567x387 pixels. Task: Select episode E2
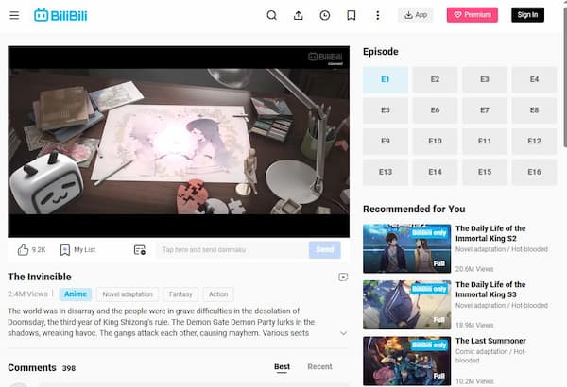point(435,79)
